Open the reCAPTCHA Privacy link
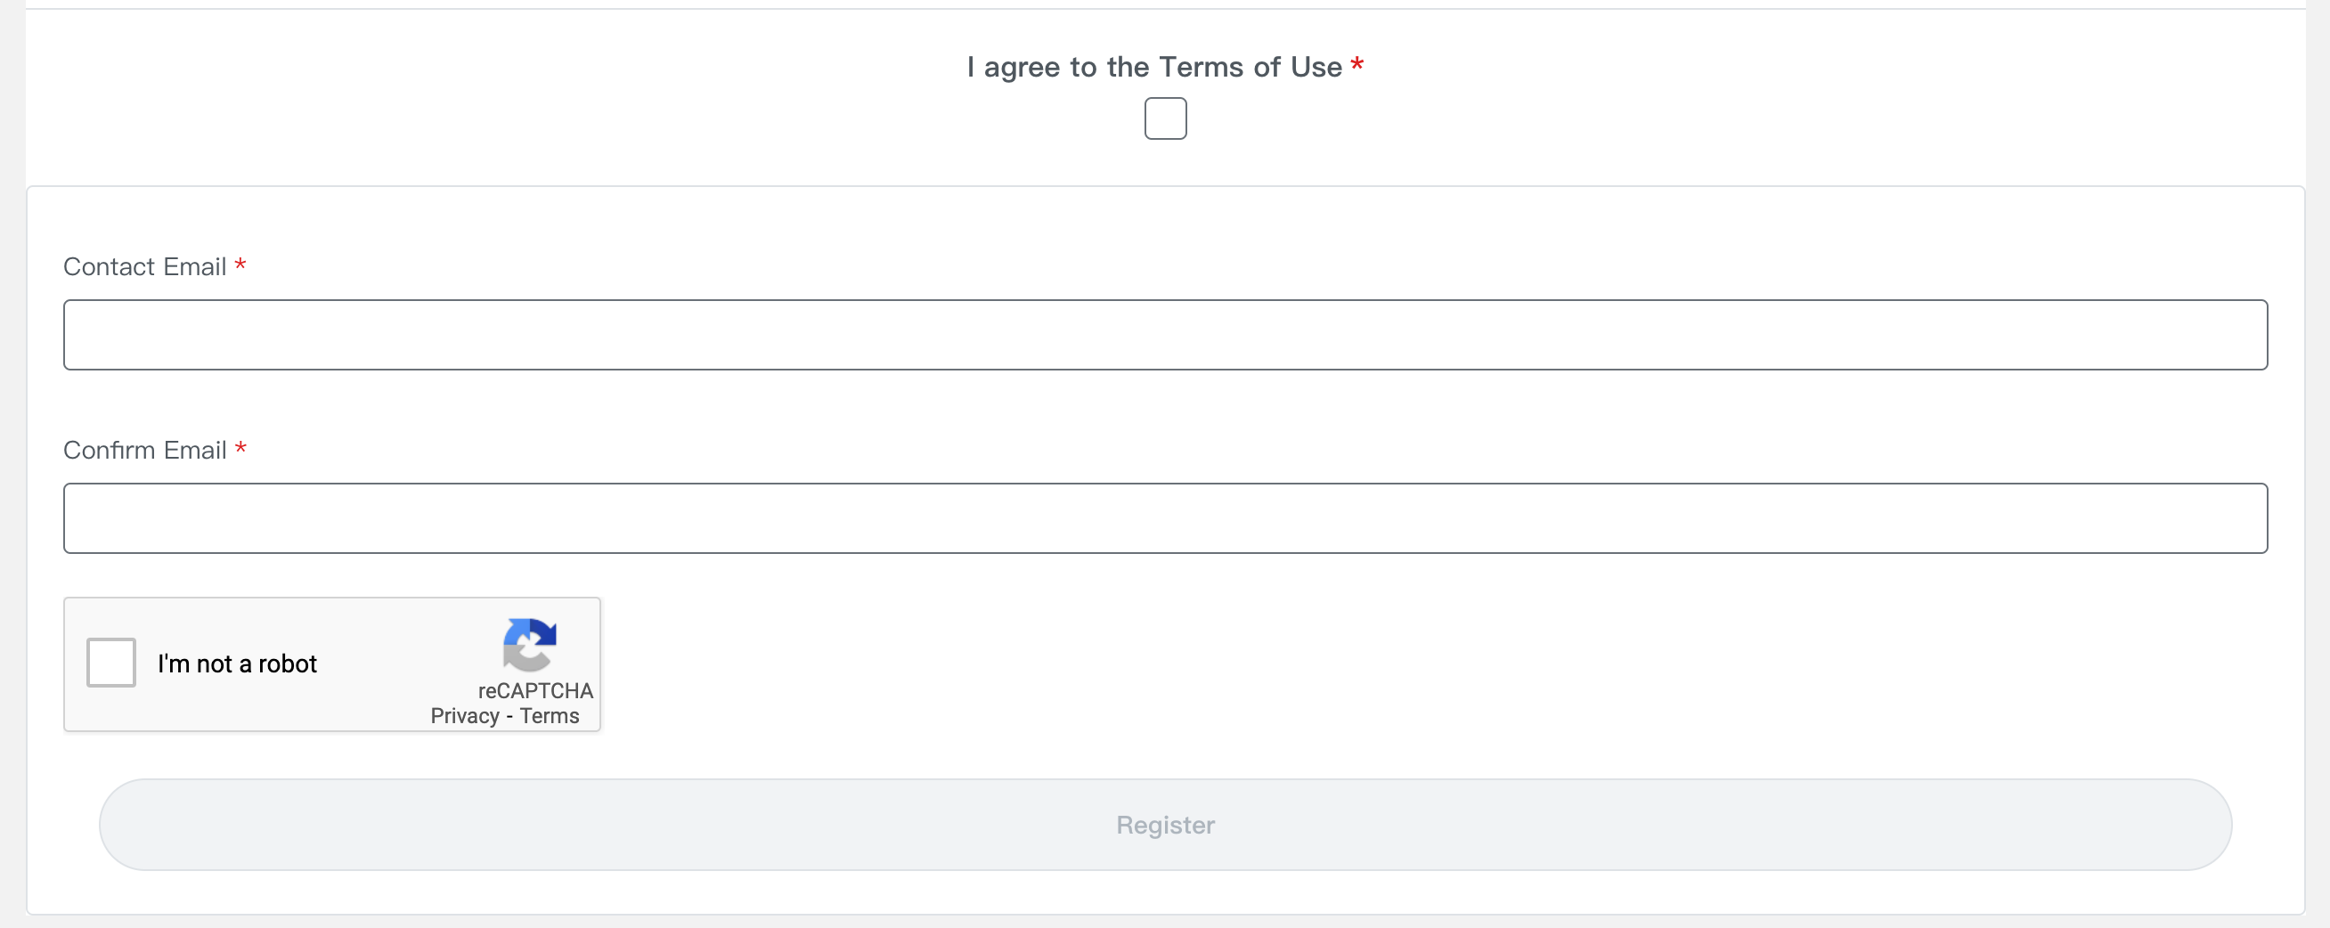This screenshot has height=928, width=2330. 465,715
